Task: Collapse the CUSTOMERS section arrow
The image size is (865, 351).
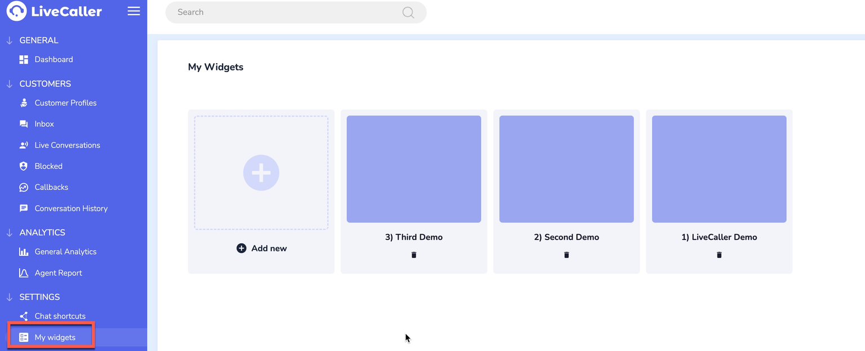Action: (x=9, y=84)
